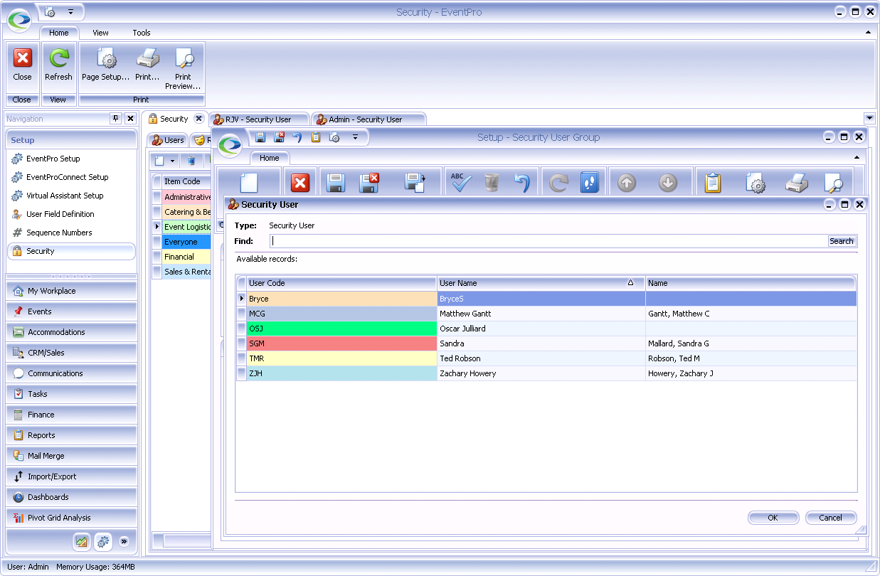Open the quick access dropdown in Security User Group title bar
880x576 pixels.
355,137
